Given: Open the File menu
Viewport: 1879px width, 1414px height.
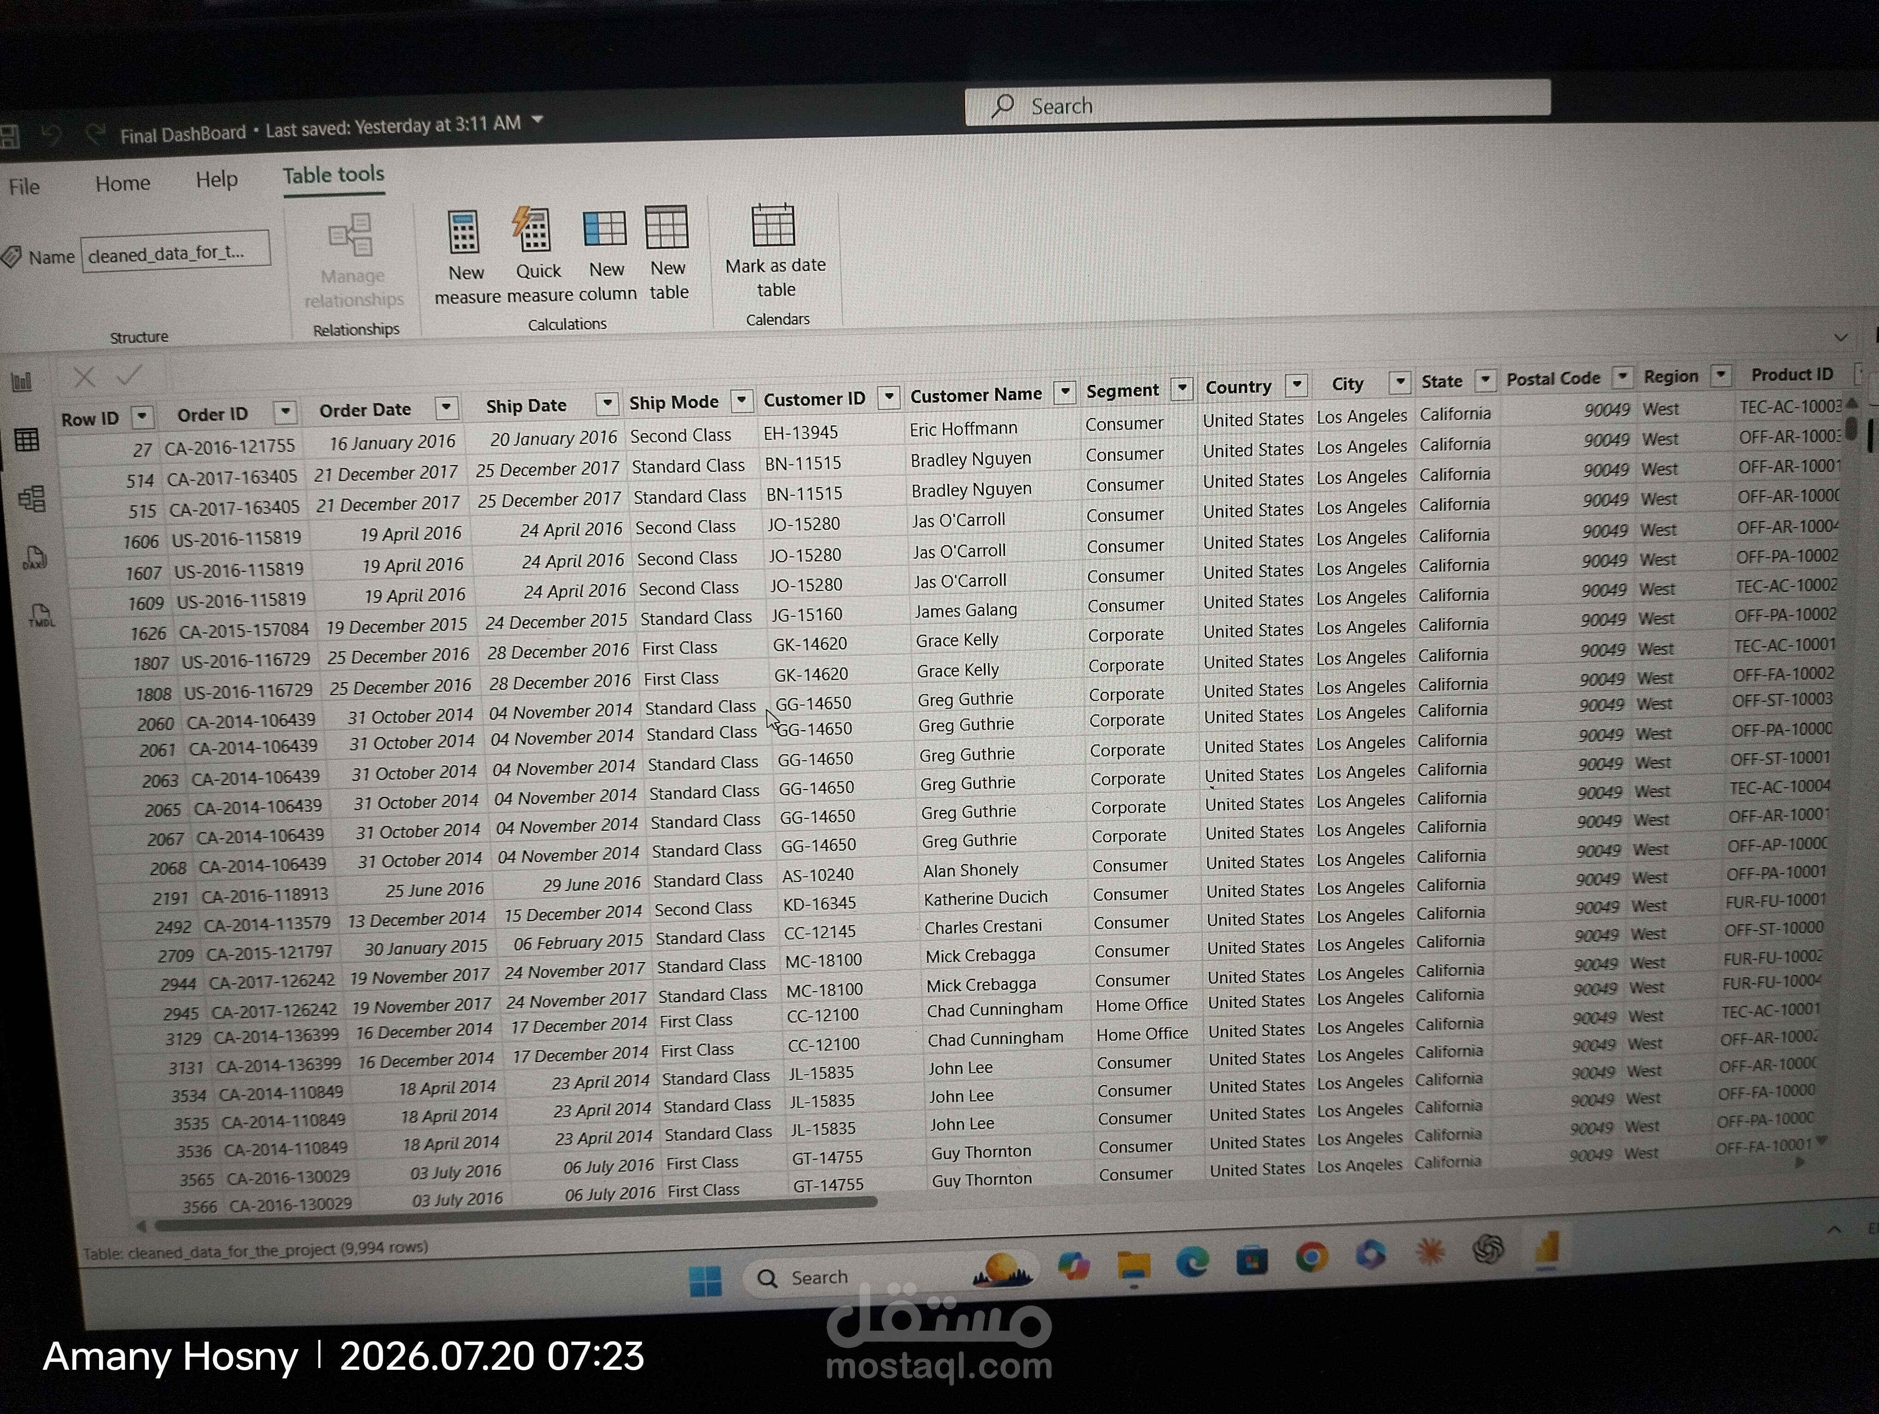Looking at the screenshot, I should (x=24, y=186).
